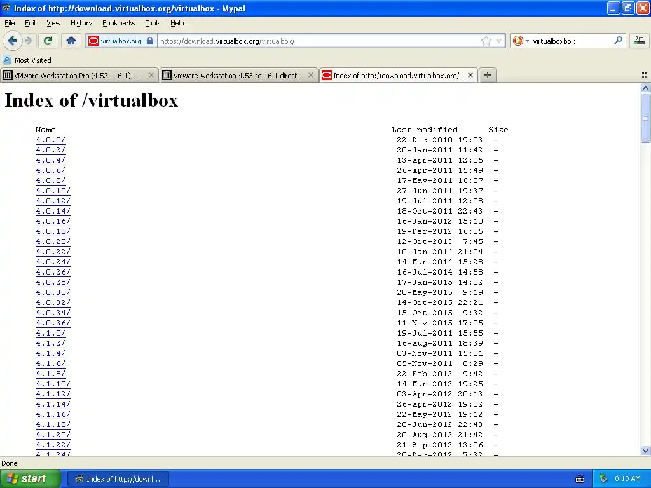Open the 4.0.20/ directory link

click(53, 241)
